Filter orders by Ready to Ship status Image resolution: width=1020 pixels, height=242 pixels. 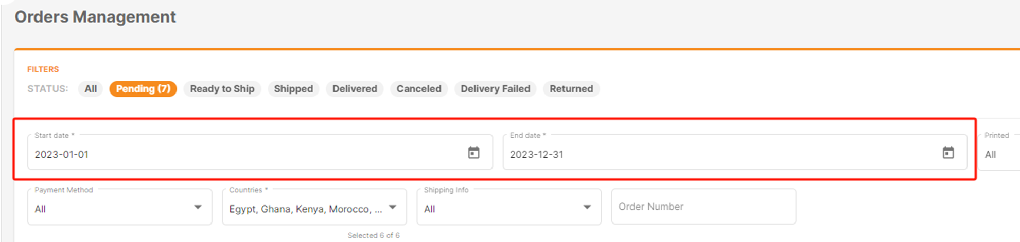pyautogui.click(x=222, y=89)
